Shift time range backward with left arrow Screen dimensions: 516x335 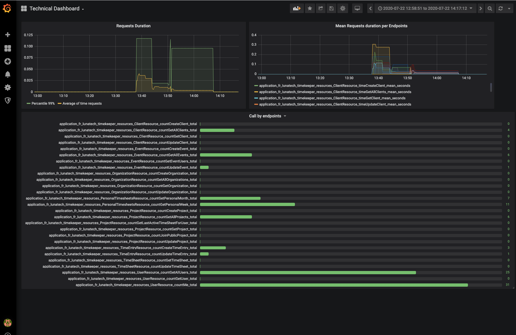click(x=370, y=8)
